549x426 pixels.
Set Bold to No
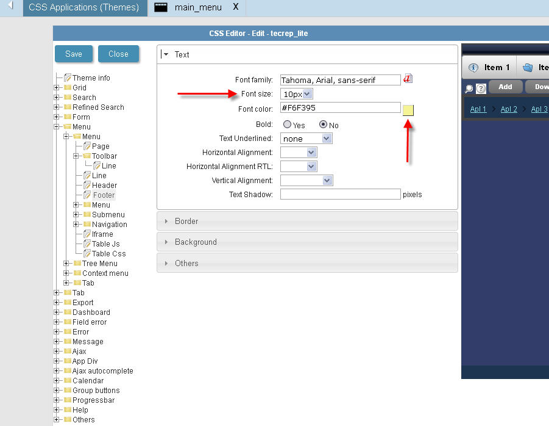tap(323, 125)
